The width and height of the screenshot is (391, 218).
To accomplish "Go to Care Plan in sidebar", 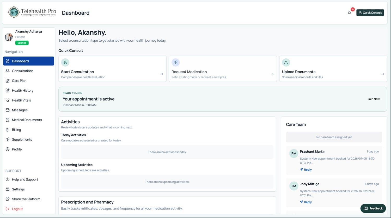I will pos(29,81).
